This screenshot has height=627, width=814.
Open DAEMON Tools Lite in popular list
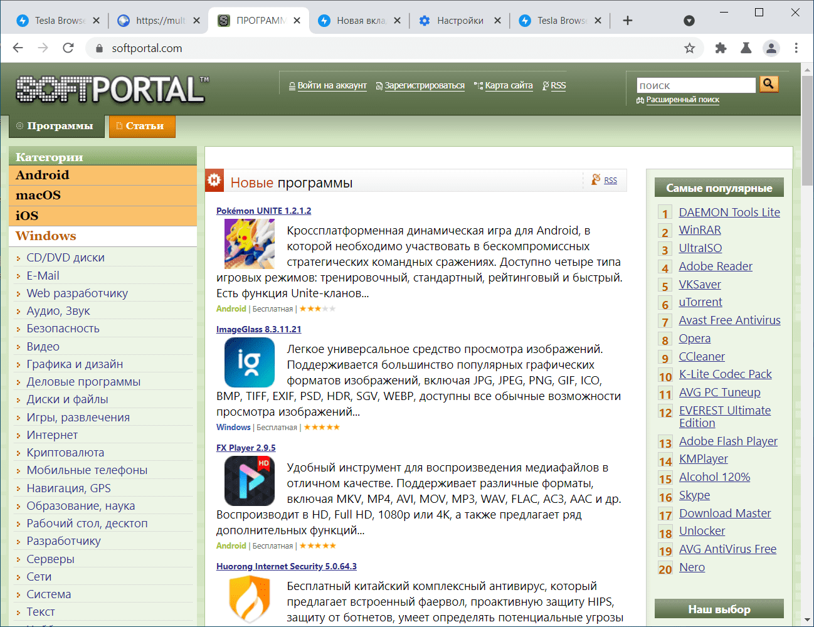pos(729,213)
